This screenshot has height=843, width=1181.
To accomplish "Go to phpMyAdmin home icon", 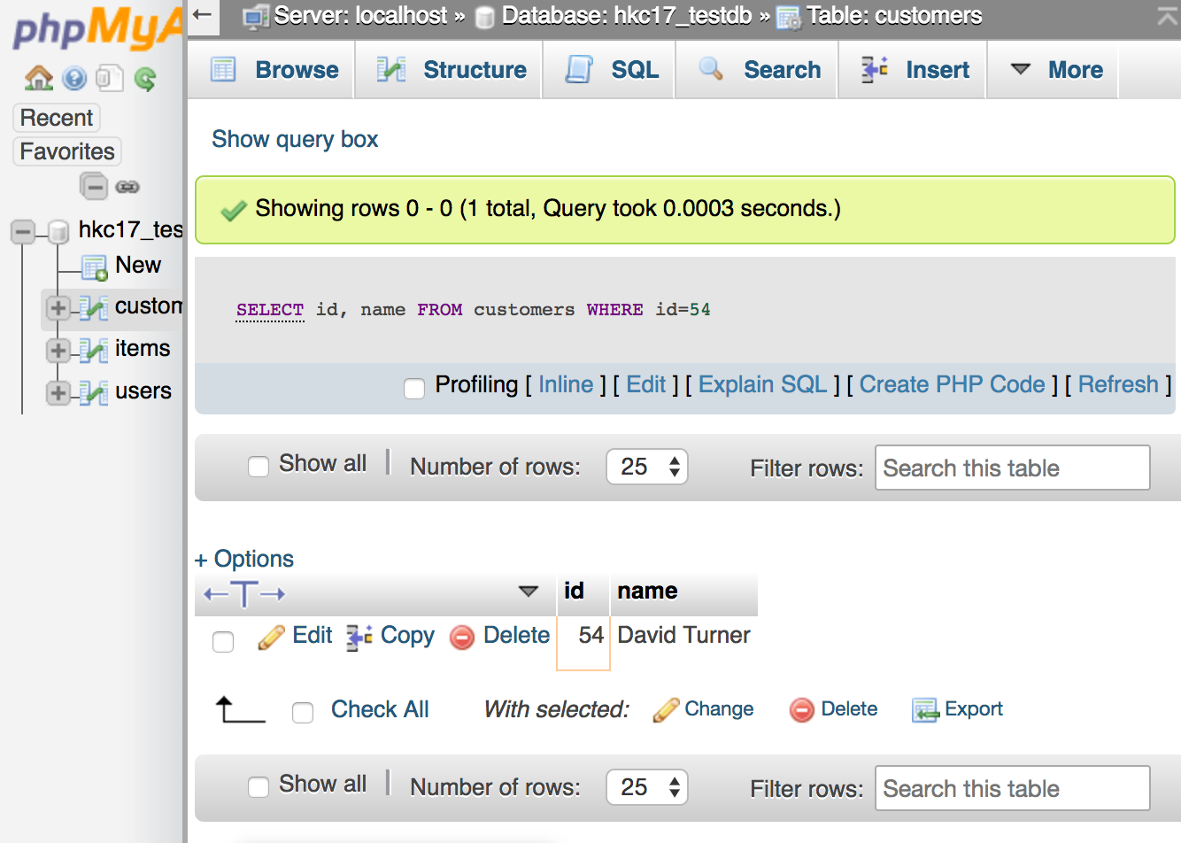I will 38,78.
